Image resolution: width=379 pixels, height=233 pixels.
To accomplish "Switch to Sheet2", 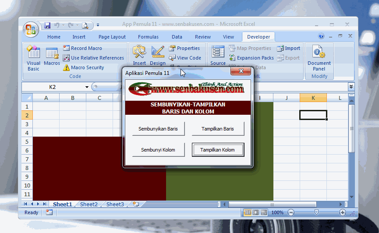I will 89,204.
